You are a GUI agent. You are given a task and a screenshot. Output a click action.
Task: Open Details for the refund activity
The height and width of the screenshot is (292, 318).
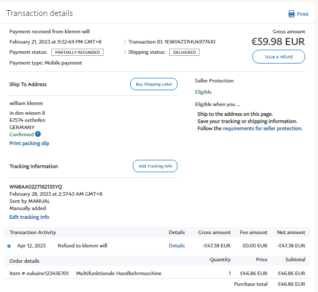(x=176, y=246)
